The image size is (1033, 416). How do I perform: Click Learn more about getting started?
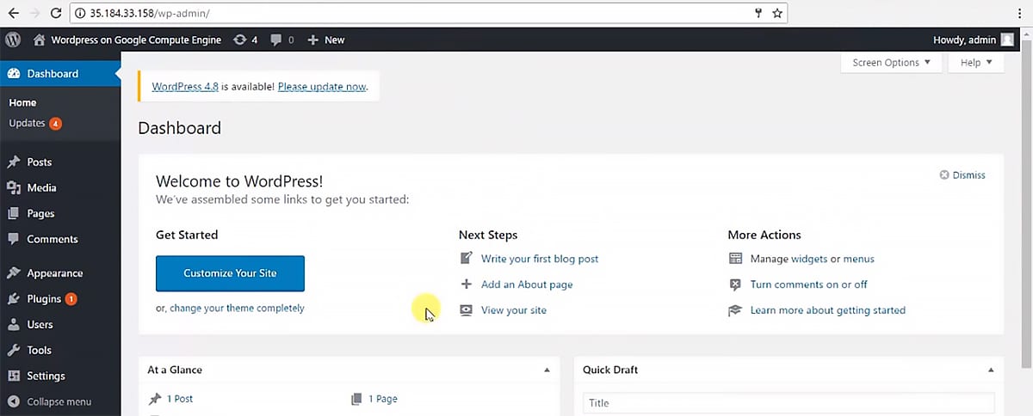828,310
